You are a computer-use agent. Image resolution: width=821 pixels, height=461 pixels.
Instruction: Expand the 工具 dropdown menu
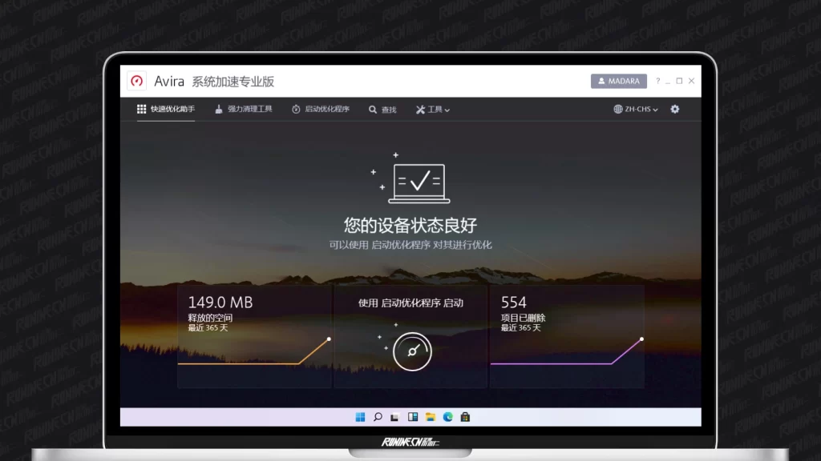pos(433,110)
